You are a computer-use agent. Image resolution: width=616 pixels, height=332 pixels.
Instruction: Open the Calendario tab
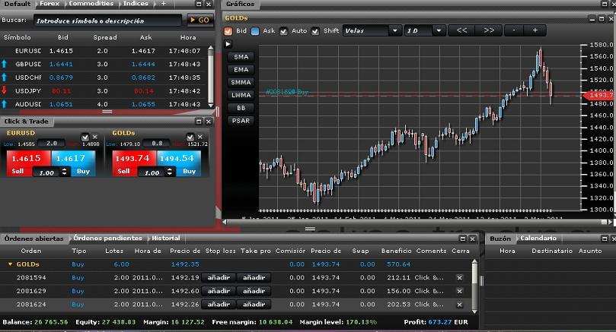pyautogui.click(x=538, y=239)
